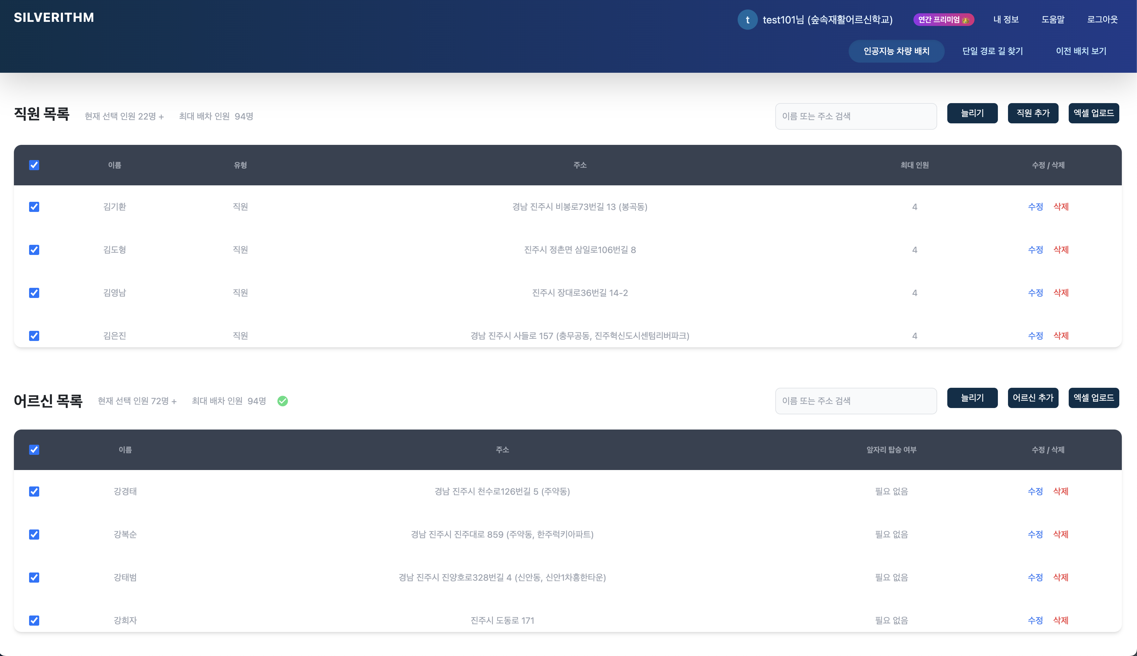Select the 인공지능 차량 배치 tab
Screen dimensions: 1137x656
pyautogui.click(x=896, y=51)
